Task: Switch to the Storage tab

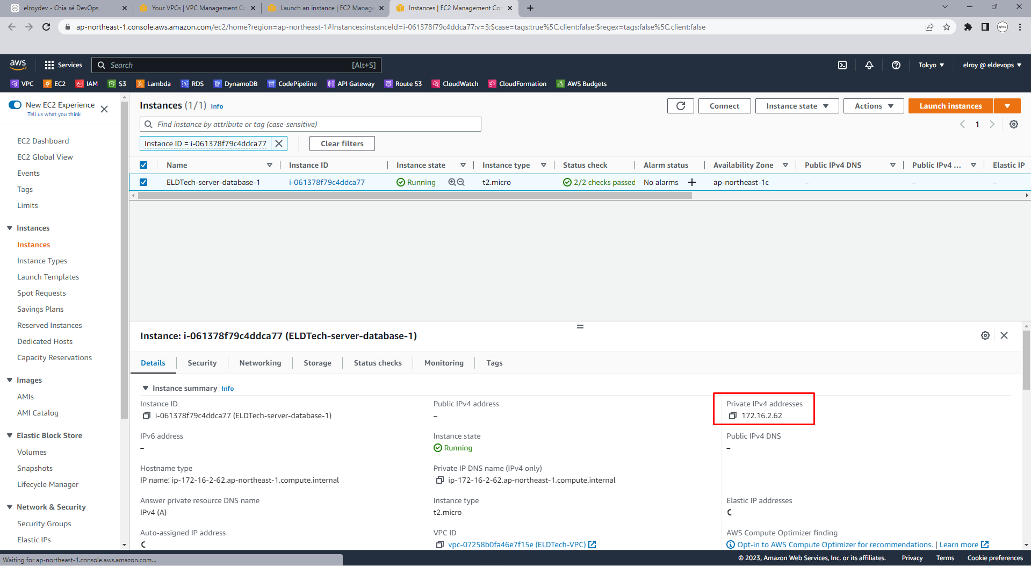Action: pos(318,363)
